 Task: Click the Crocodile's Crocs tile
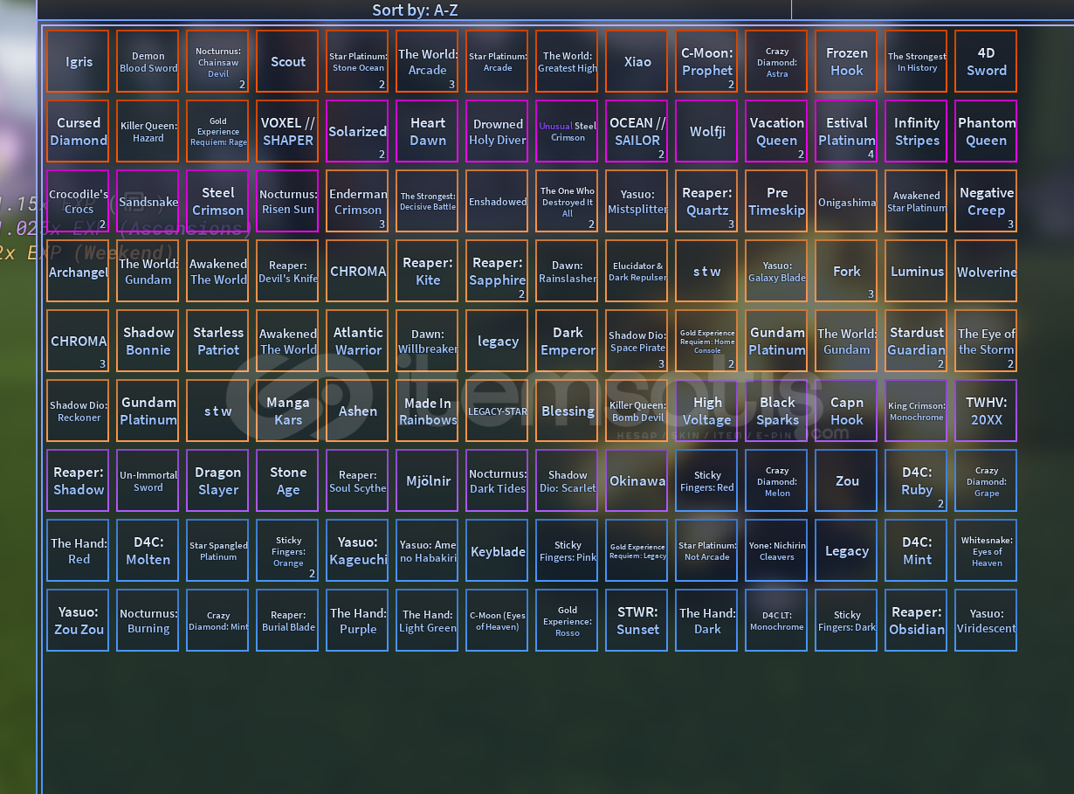coord(79,202)
